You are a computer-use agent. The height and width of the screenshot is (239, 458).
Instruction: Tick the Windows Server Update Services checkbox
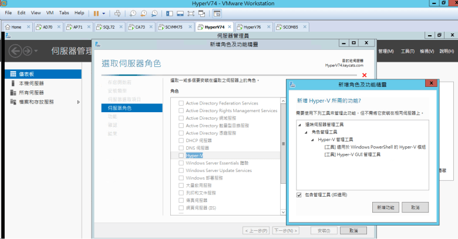pyautogui.click(x=181, y=171)
